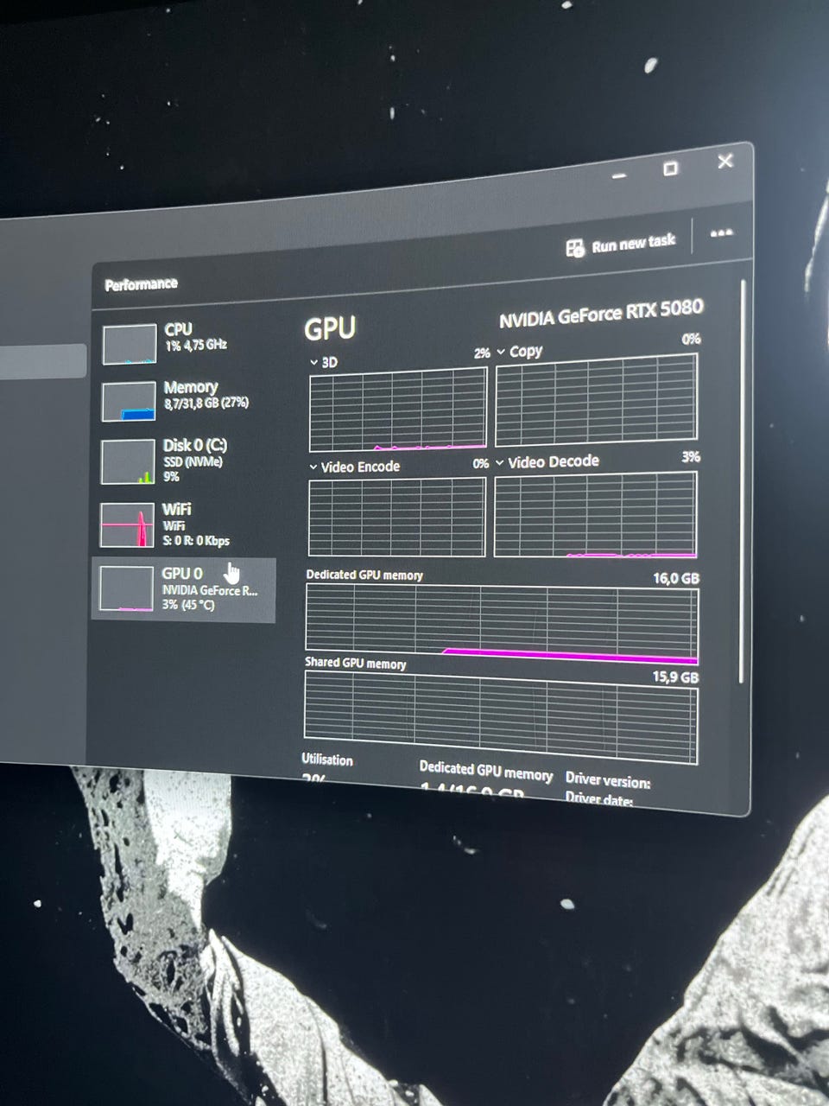Click the Utilisation label below the graphs

(x=326, y=760)
